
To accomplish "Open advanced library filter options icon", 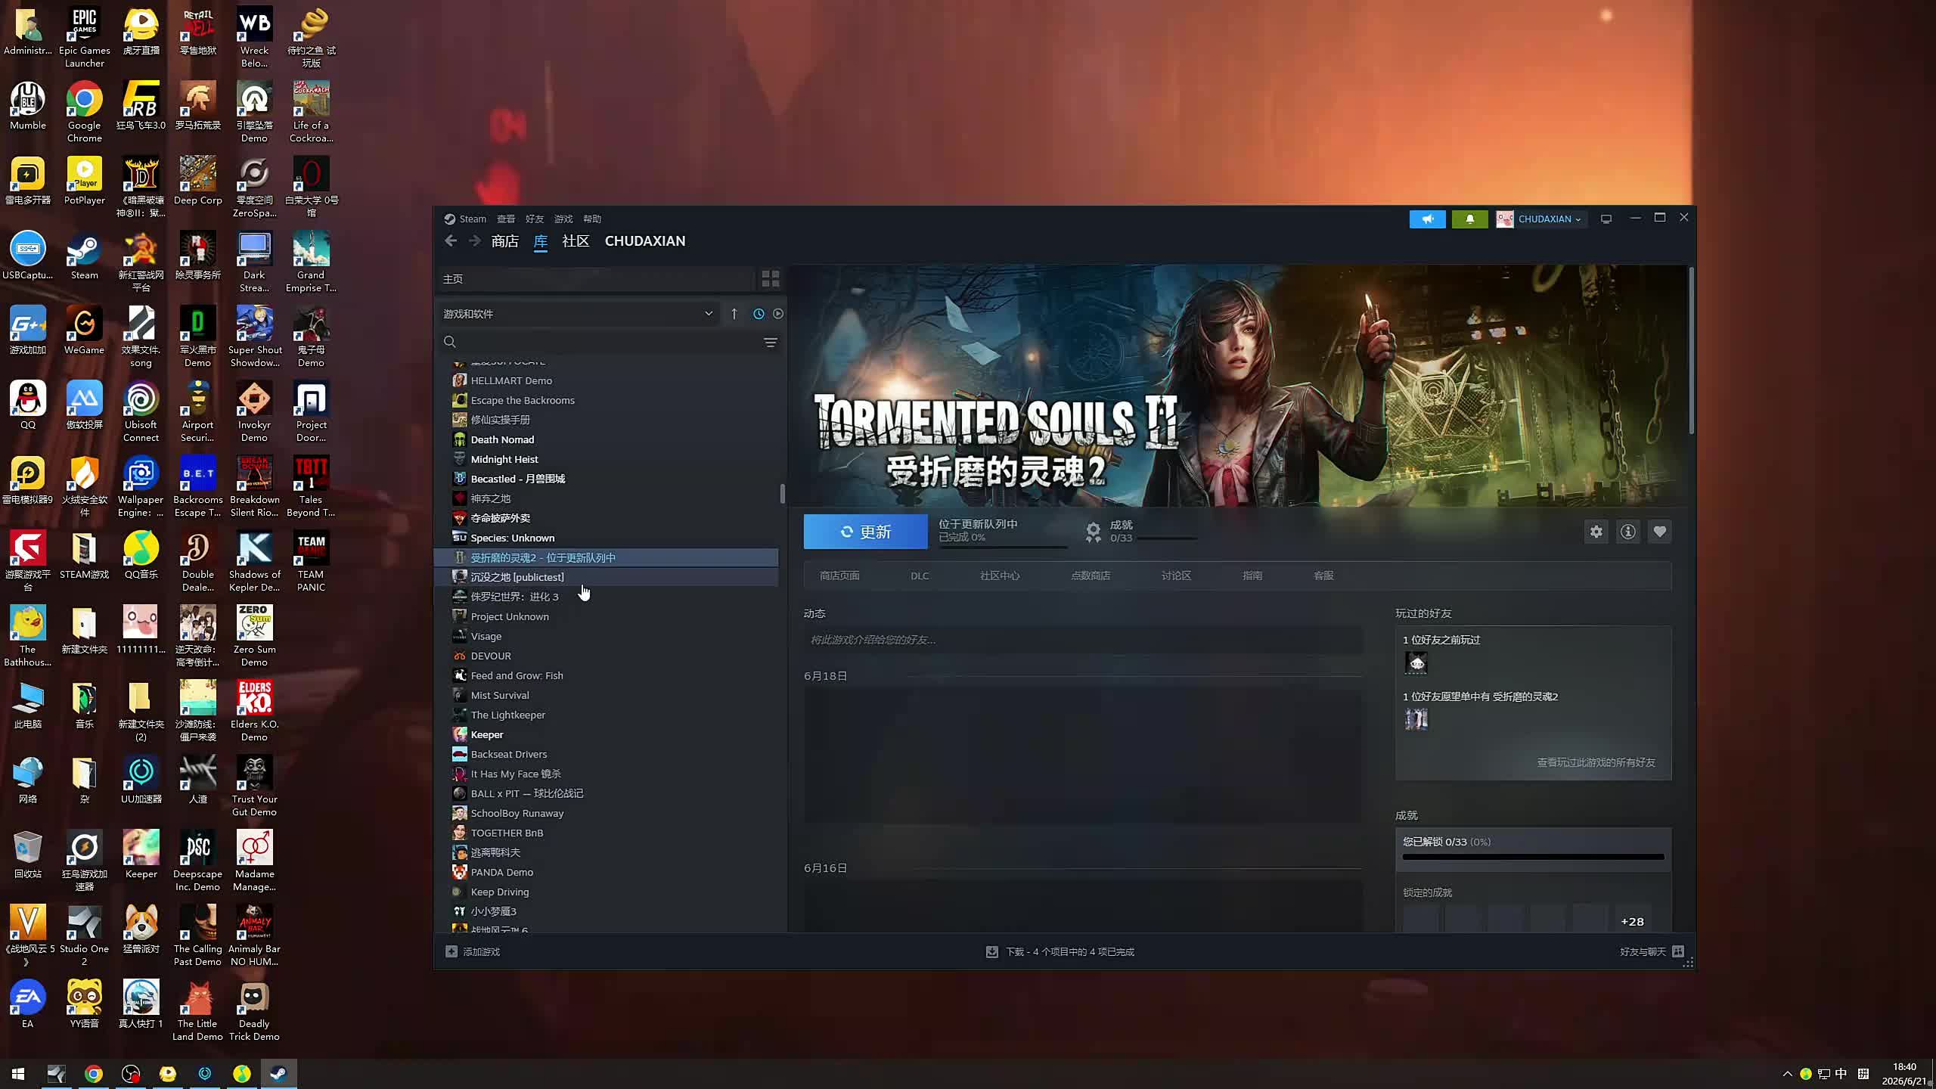I will tap(770, 343).
